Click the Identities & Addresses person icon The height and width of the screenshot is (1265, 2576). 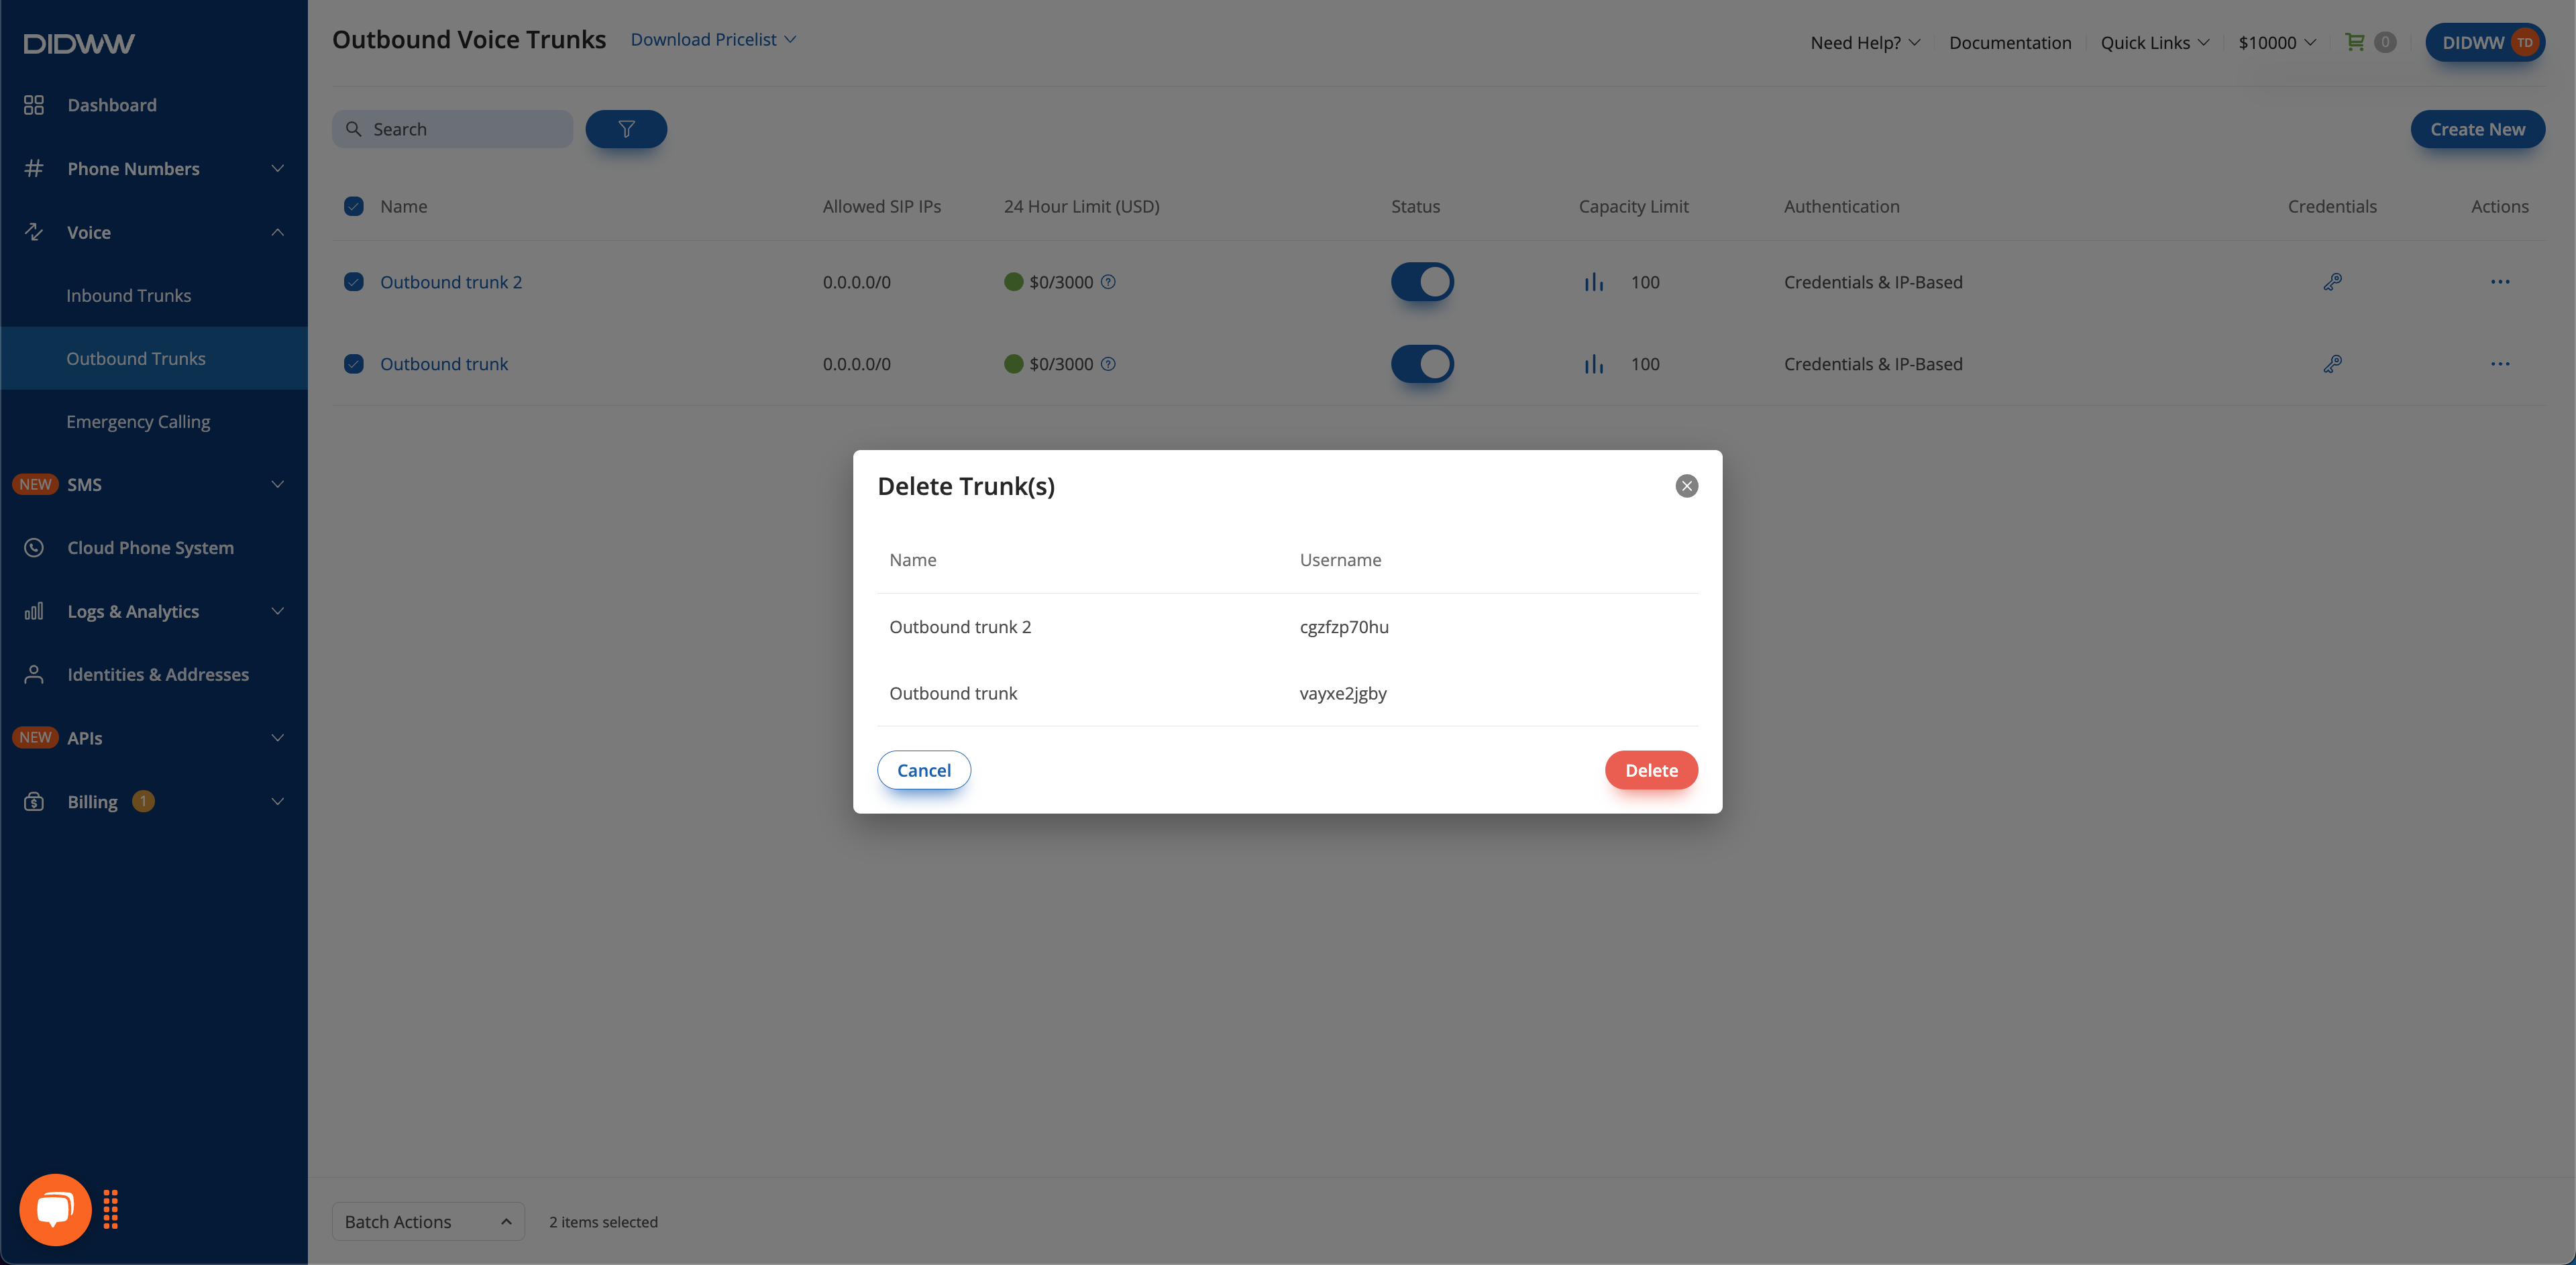(34, 674)
